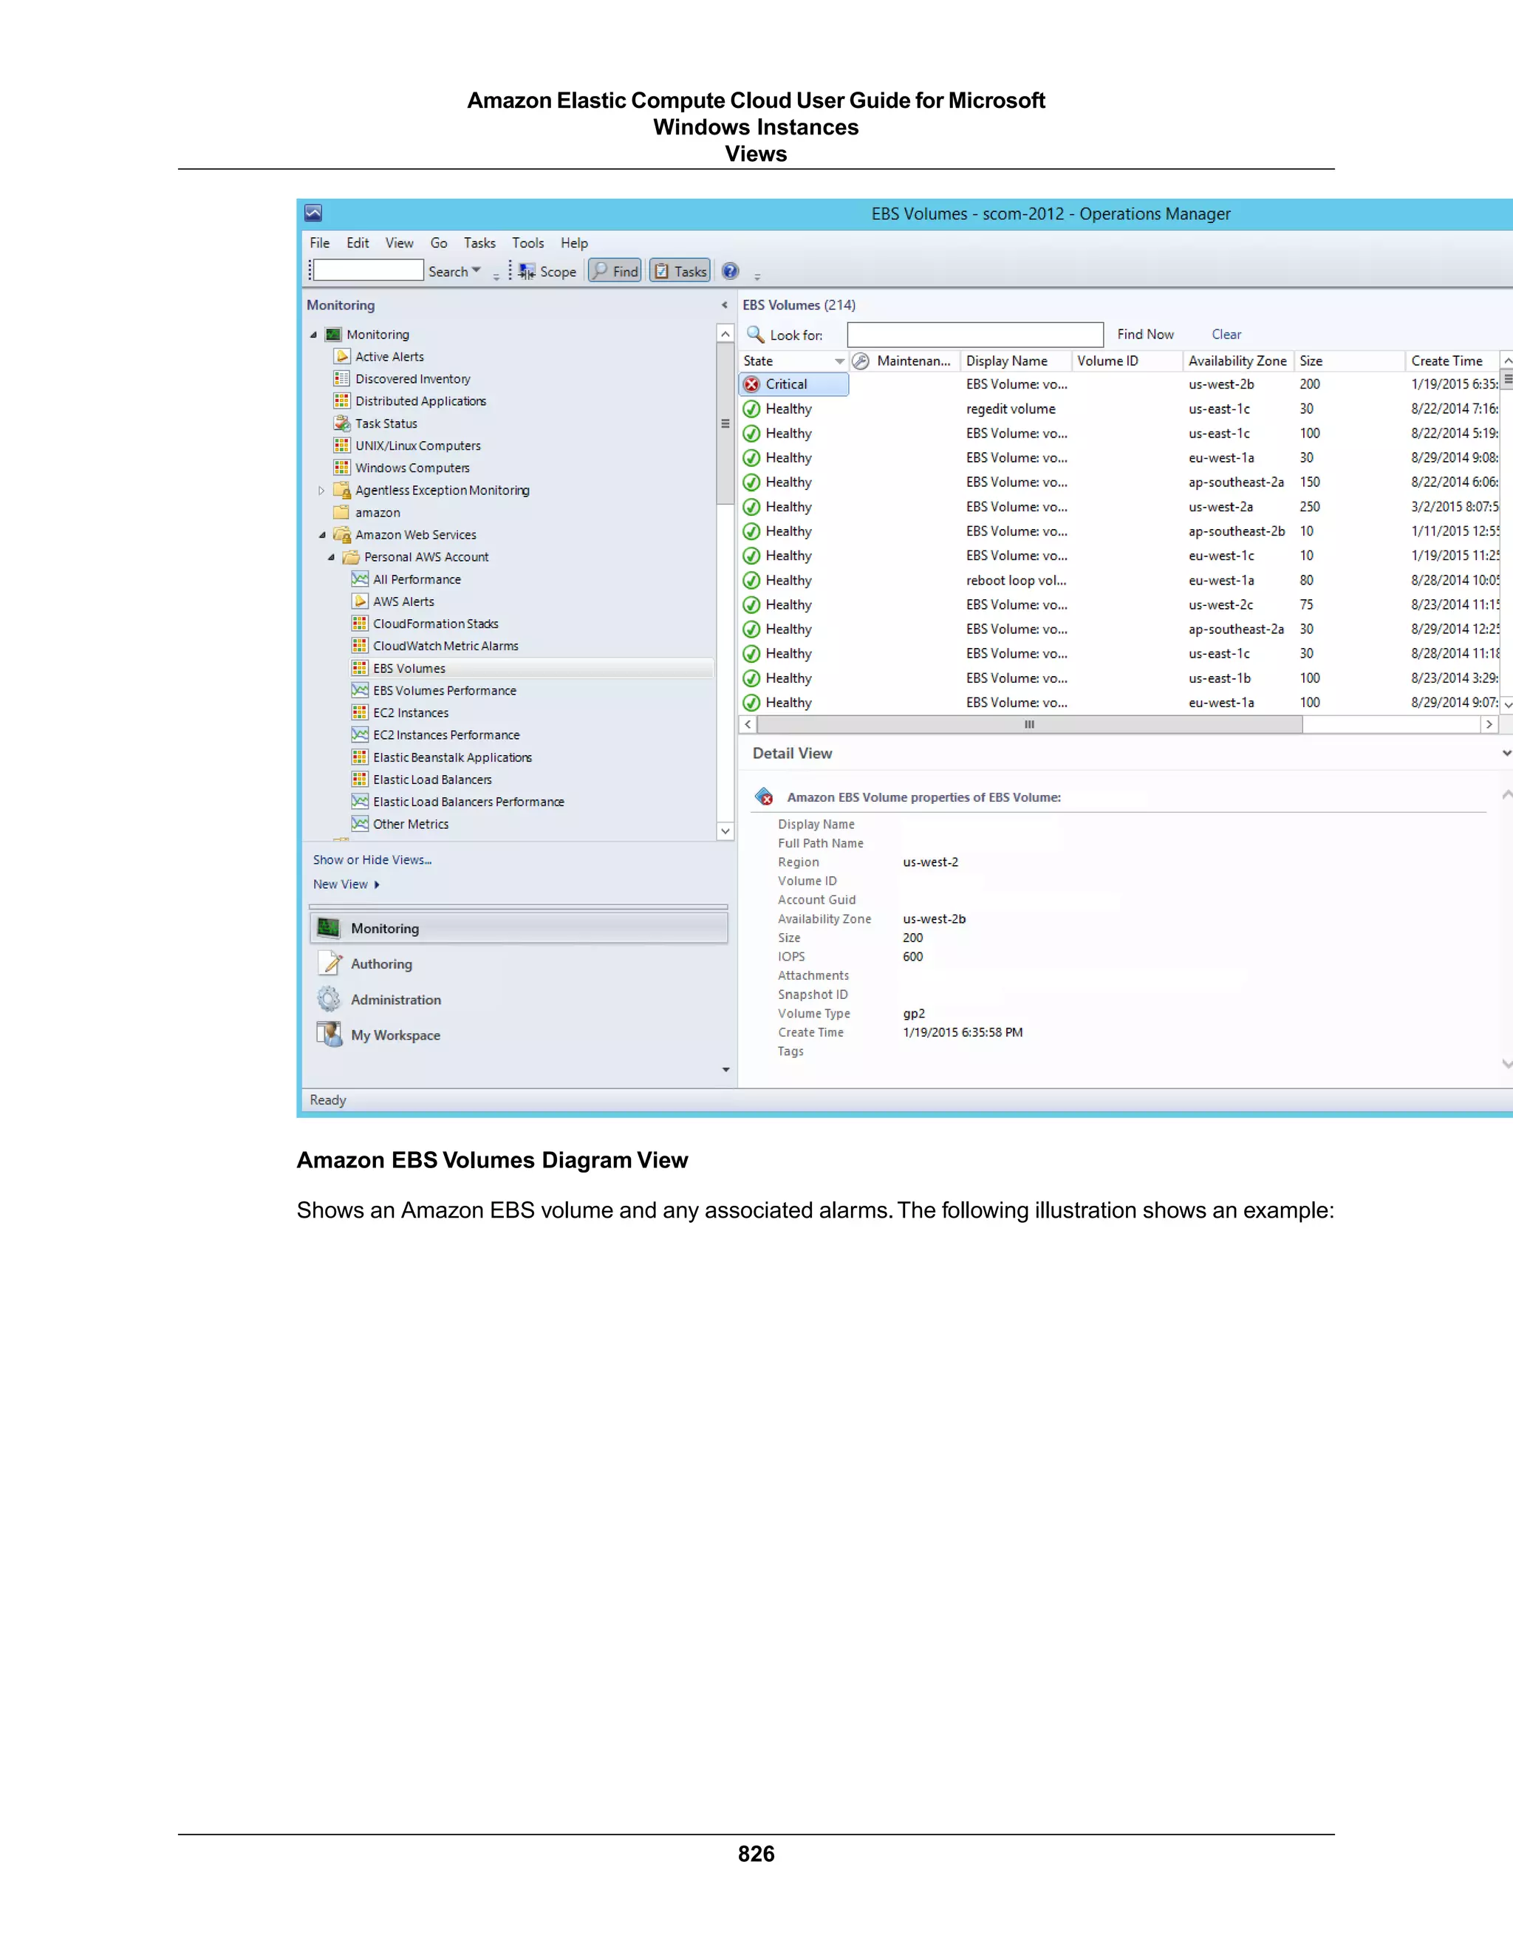Click the Healthy icon of regedit volume row
Image resolution: width=1513 pixels, height=1958 pixels.
[x=752, y=409]
